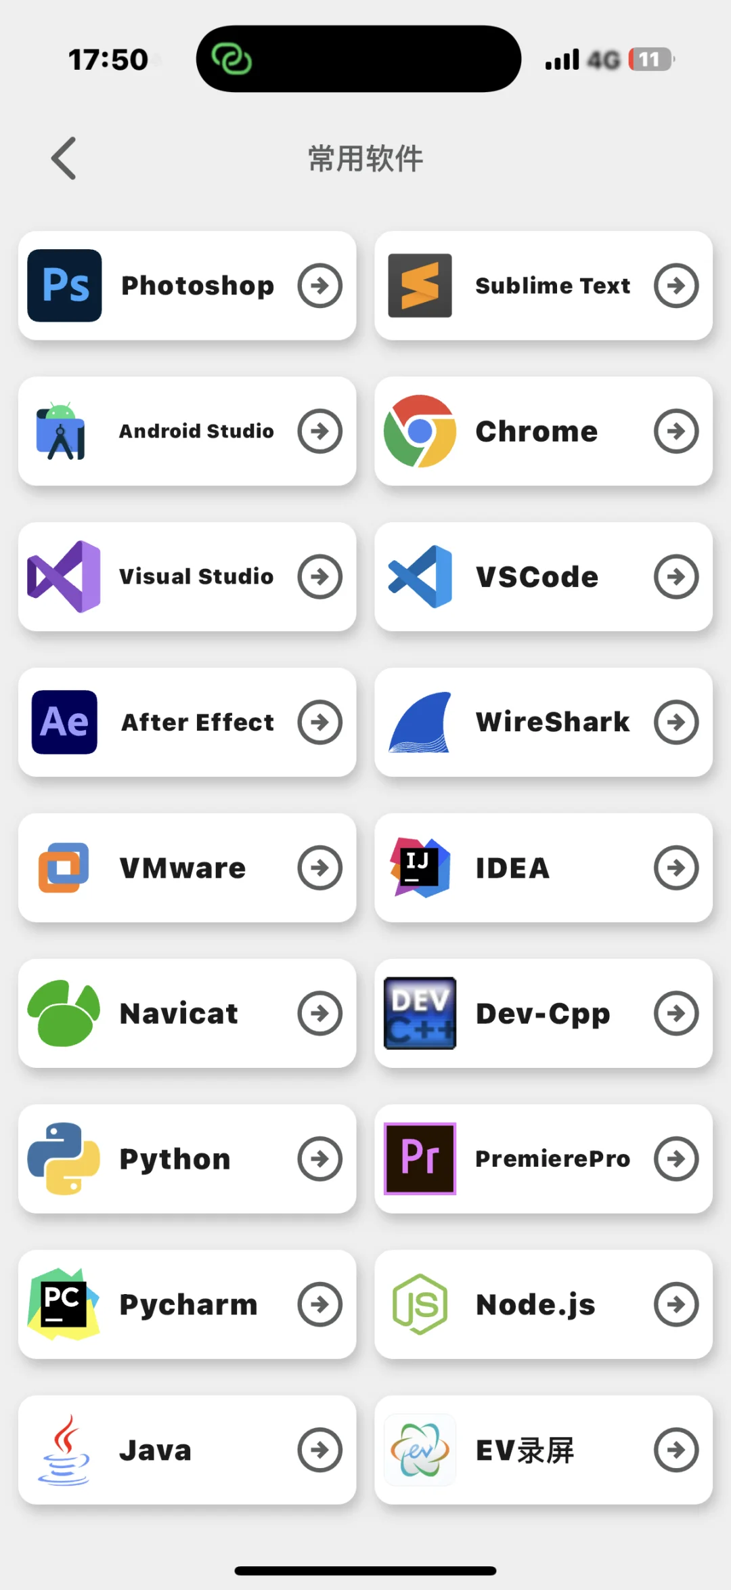Tap the Dev-Cpp label
The height and width of the screenshot is (1590, 731).
543,1014
